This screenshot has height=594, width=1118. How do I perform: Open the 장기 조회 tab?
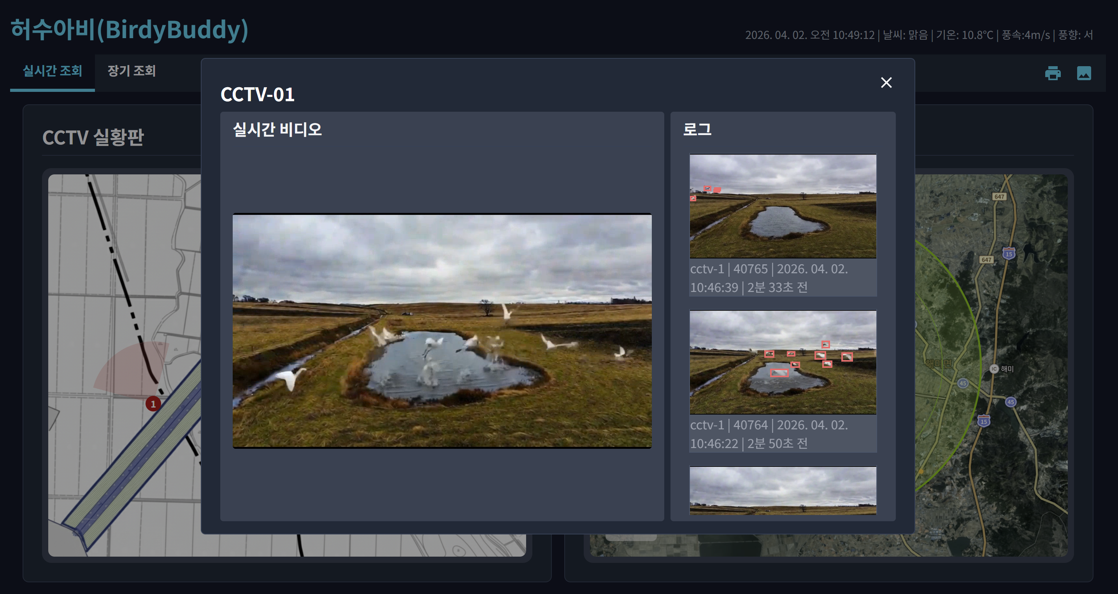(132, 71)
